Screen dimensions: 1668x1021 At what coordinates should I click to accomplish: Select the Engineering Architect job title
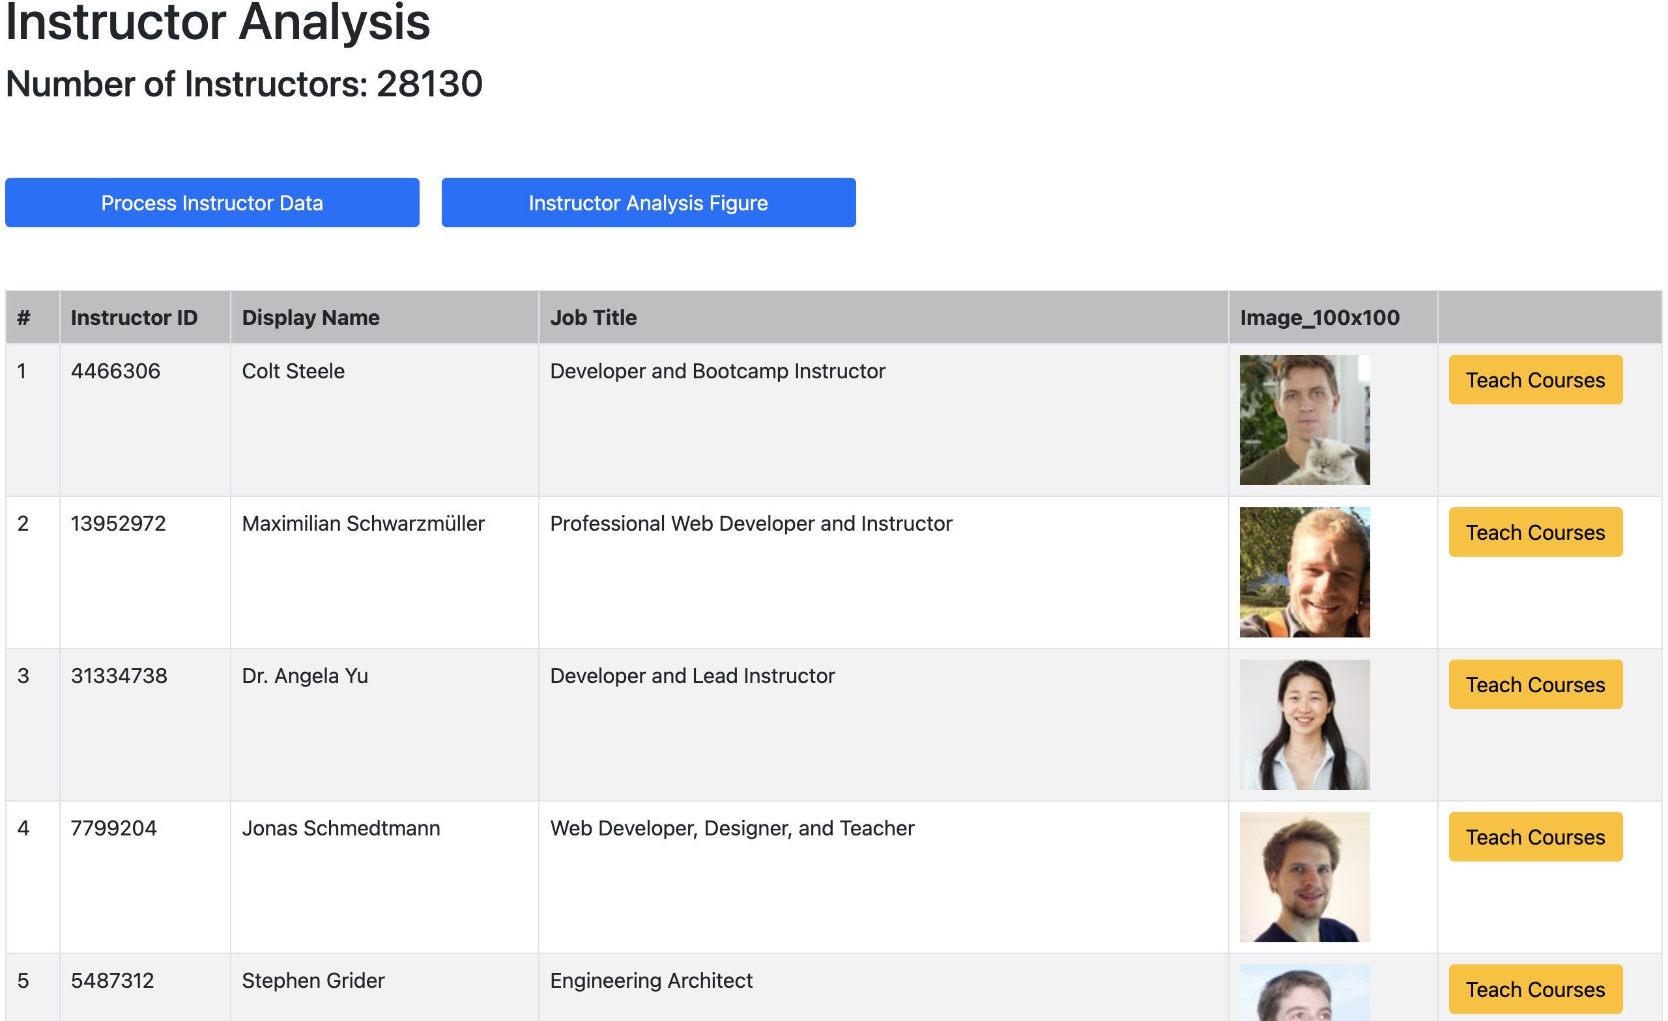pos(651,980)
